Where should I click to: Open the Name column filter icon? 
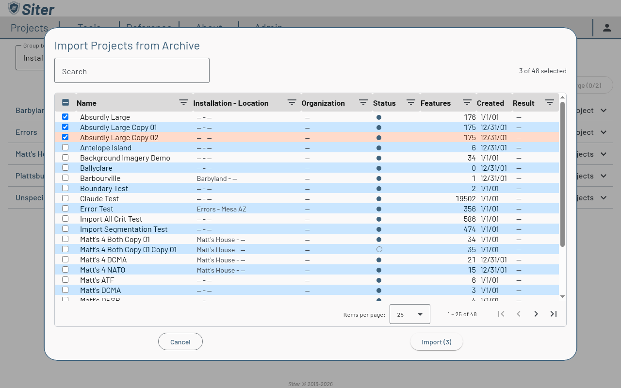coord(183,103)
